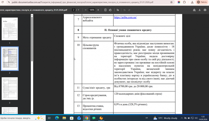209x121 pixels.
Task: Click heading "II. Основні умови споживчого кредиту"
Action: click(x=128, y=30)
